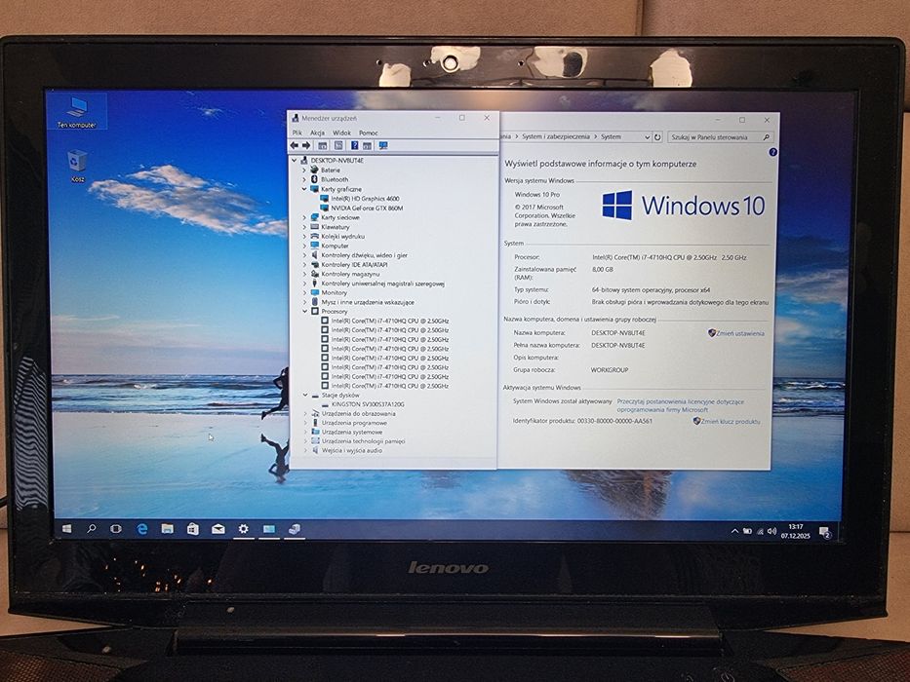Select Kontrolery dźwięku, wideo i gier
This screenshot has height=682, width=910.
point(365,255)
